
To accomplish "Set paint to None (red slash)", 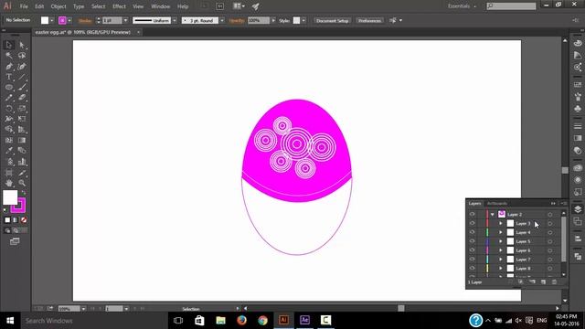I will click(24, 220).
